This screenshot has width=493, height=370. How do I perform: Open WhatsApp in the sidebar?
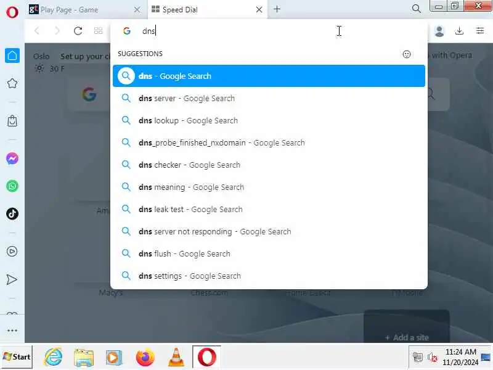[12, 186]
